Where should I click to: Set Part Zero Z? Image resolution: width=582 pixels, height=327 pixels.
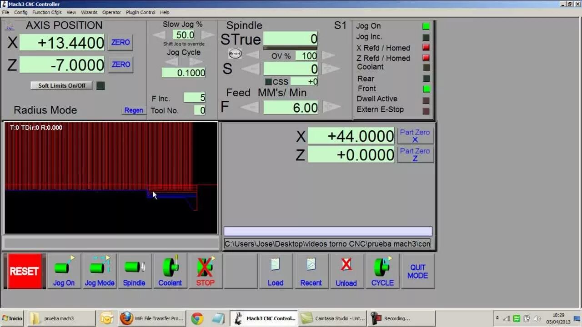click(x=415, y=154)
